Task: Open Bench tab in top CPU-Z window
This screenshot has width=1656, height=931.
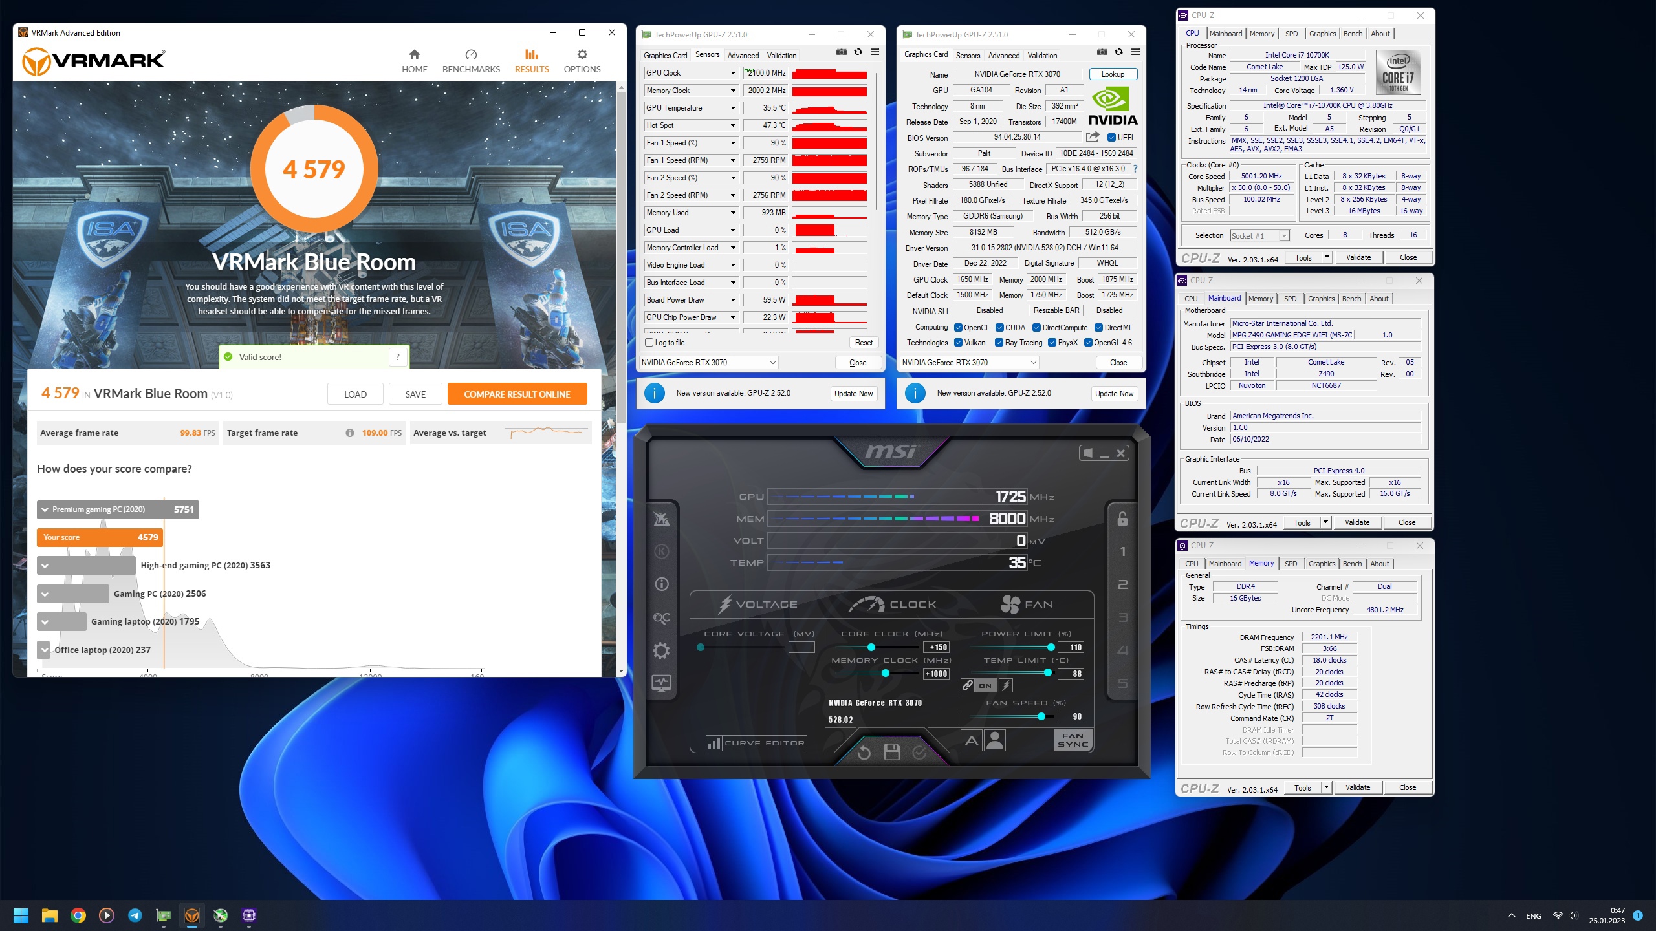Action: pos(1353,34)
